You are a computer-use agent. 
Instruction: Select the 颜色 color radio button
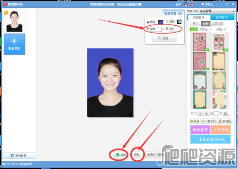point(148,22)
